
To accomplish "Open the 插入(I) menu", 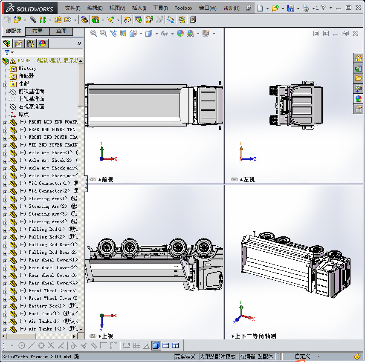I will [x=139, y=8].
